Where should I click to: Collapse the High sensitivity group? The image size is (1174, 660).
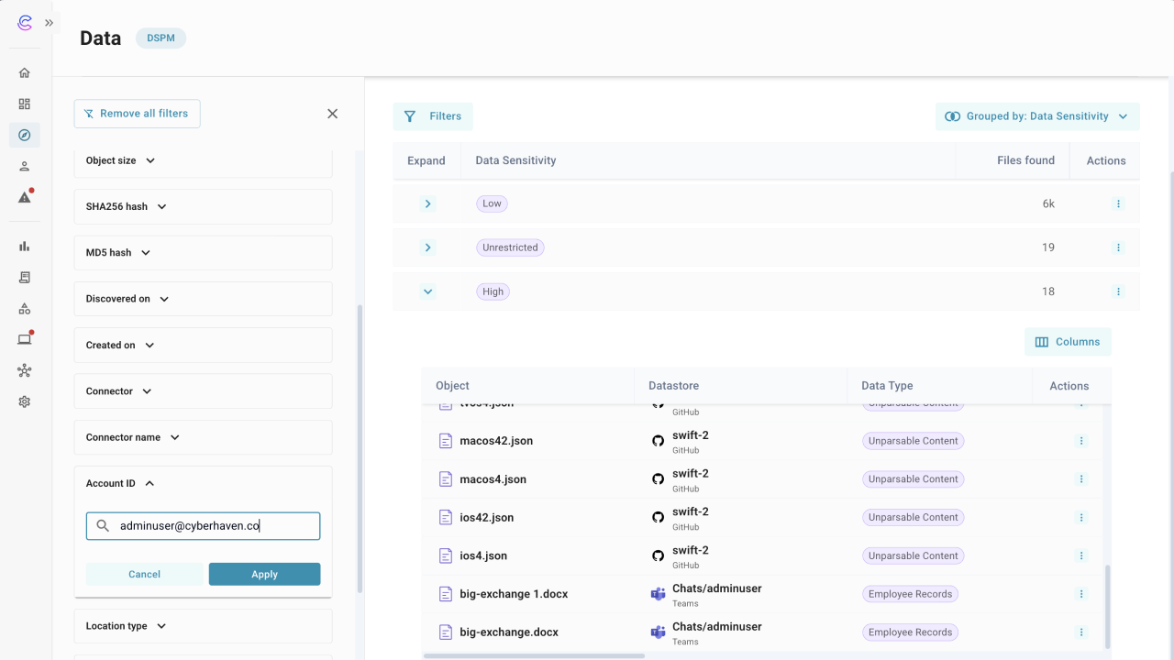tap(427, 291)
